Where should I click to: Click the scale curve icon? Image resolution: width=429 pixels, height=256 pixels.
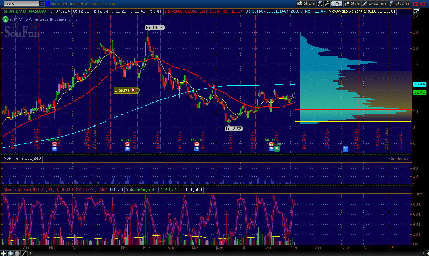pos(416,11)
